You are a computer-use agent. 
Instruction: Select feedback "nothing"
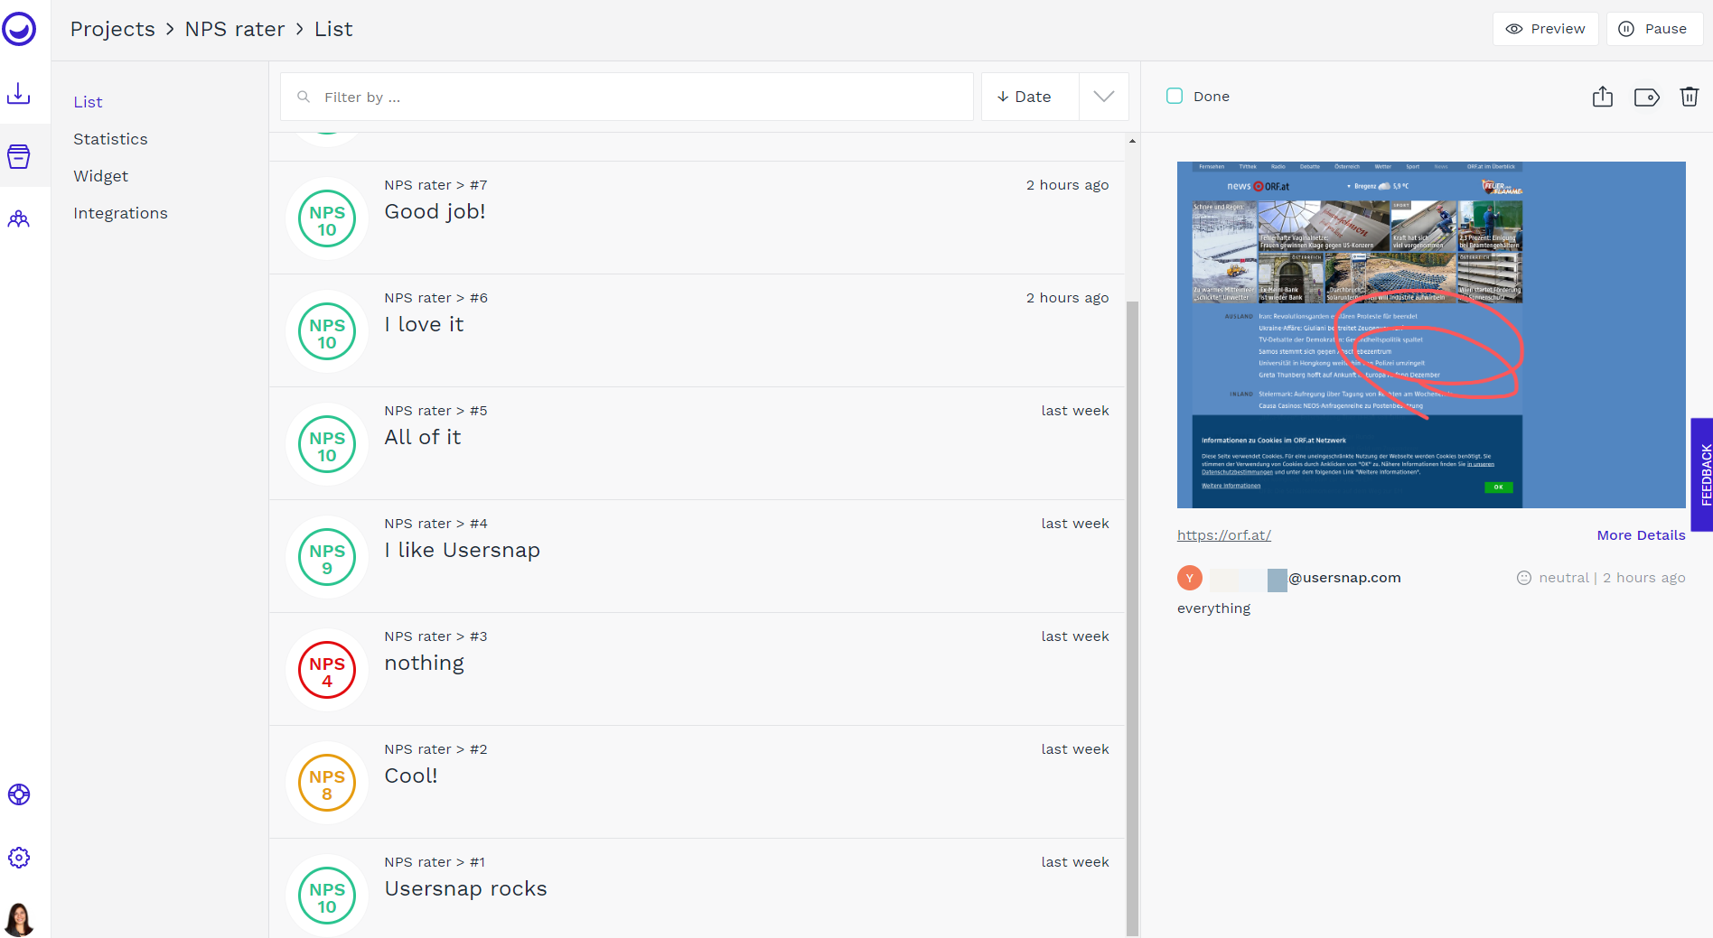click(x=697, y=670)
